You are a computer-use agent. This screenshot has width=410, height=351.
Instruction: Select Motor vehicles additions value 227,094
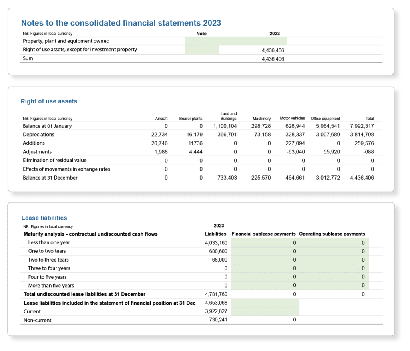(x=295, y=143)
